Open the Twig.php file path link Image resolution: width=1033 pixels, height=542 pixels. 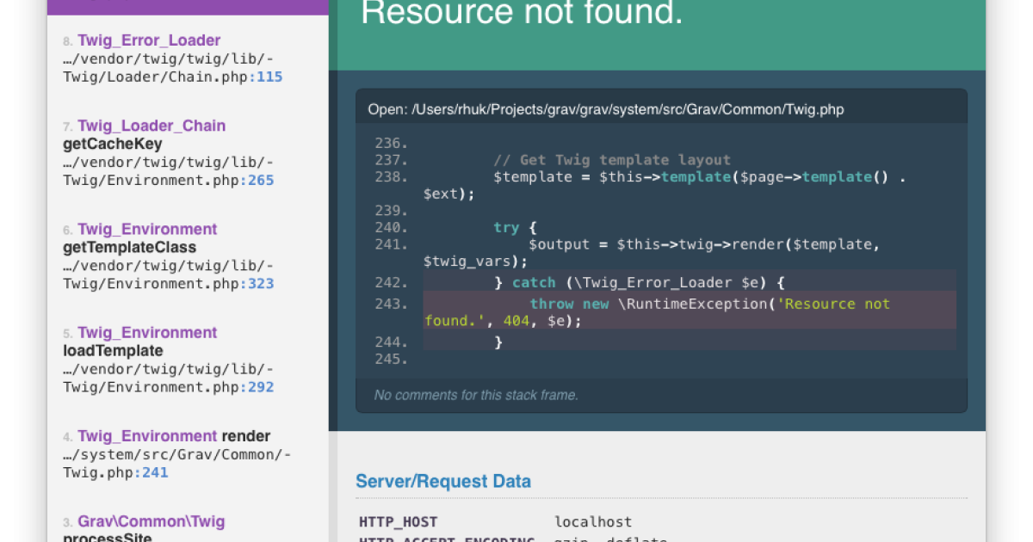tap(628, 109)
